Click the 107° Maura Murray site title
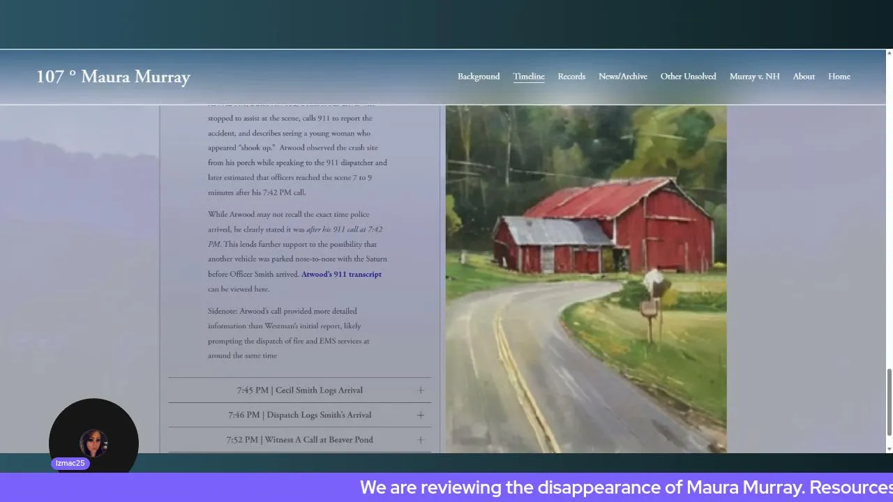 [x=113, y=77]
